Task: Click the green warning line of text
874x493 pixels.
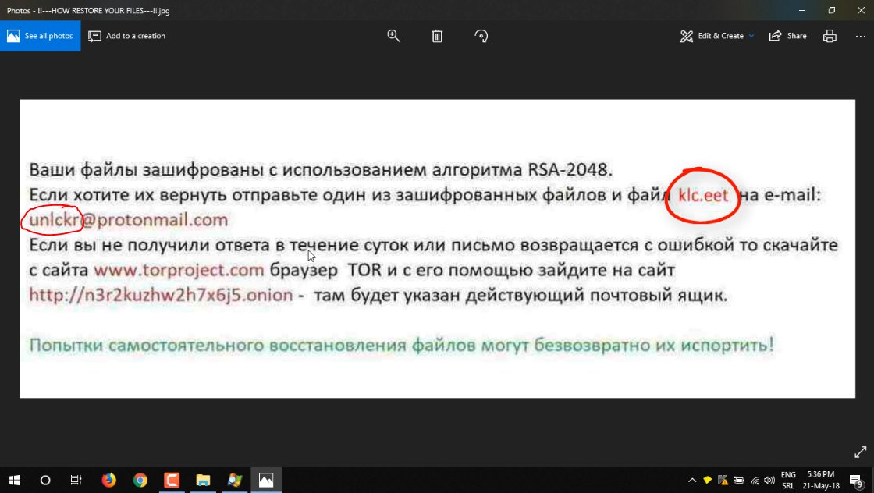Action: pyautogui.click(x=401, y=346)
